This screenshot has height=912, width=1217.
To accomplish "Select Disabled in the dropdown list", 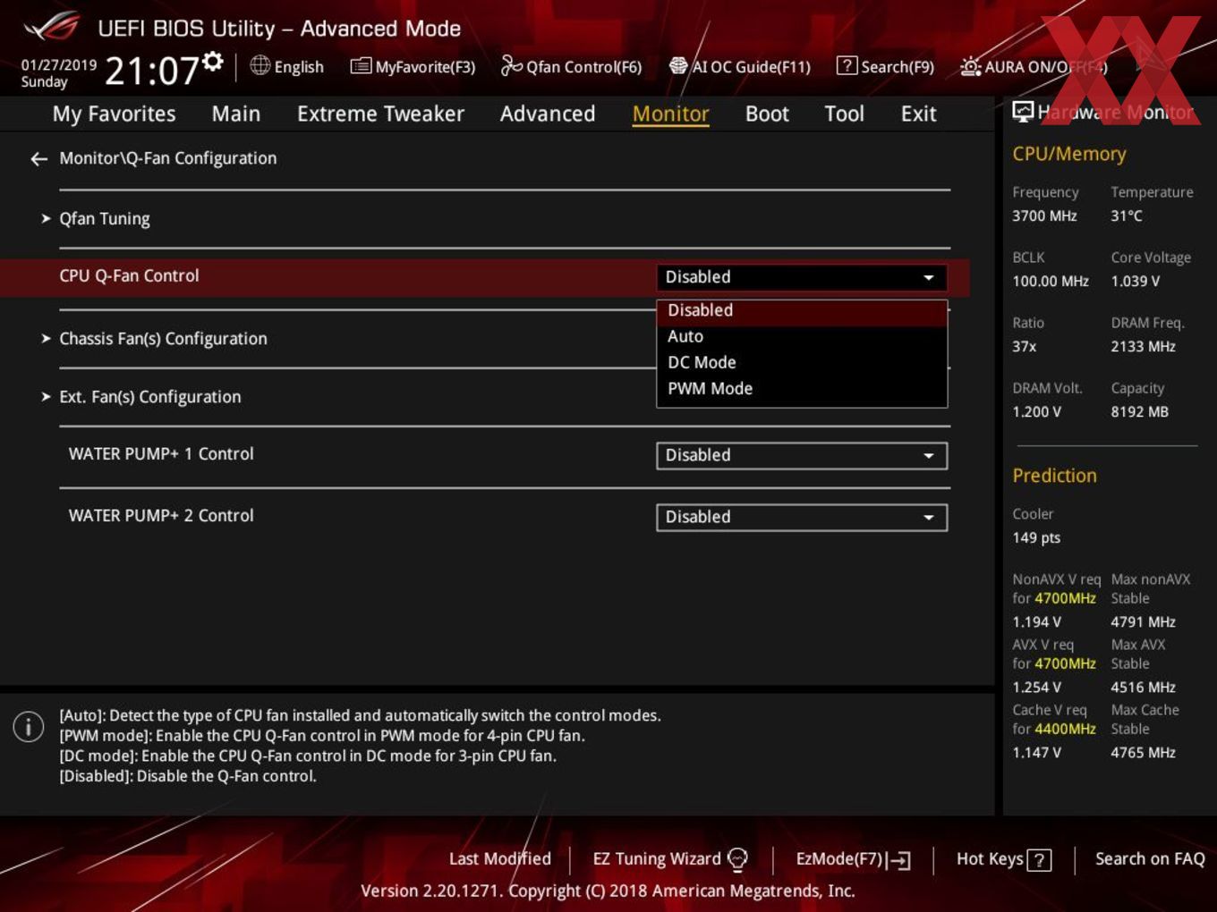I will click(802, 310).
